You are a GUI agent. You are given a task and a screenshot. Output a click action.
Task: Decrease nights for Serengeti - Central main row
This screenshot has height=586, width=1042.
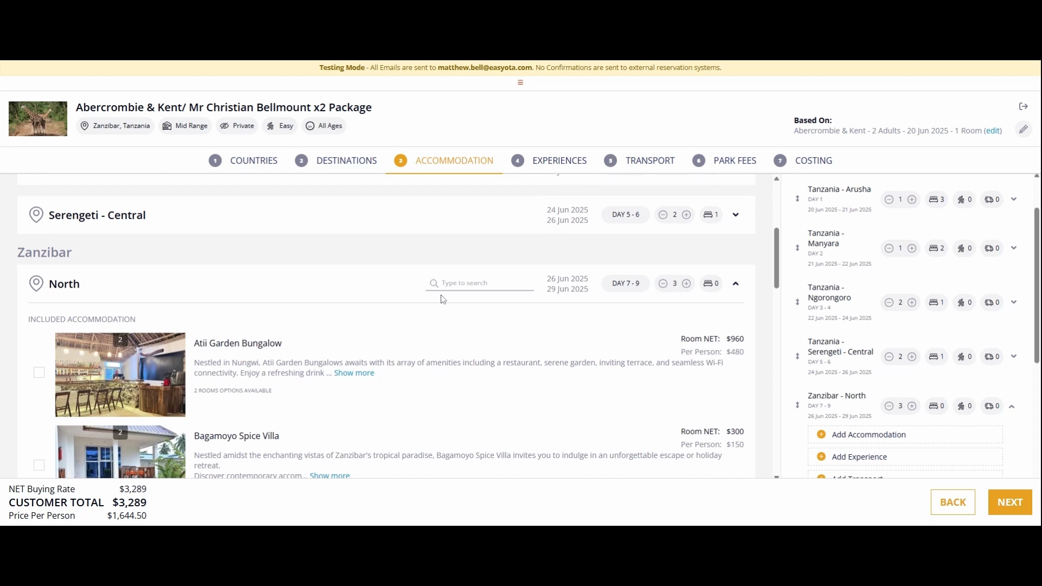[663, 215]
